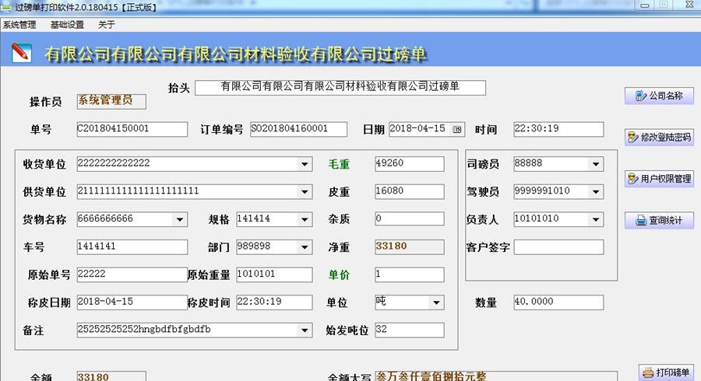Click 客户签字 empty field
The width and height of the screenshot is (701, 381).
pyautogui.click(x=558, y=247)
